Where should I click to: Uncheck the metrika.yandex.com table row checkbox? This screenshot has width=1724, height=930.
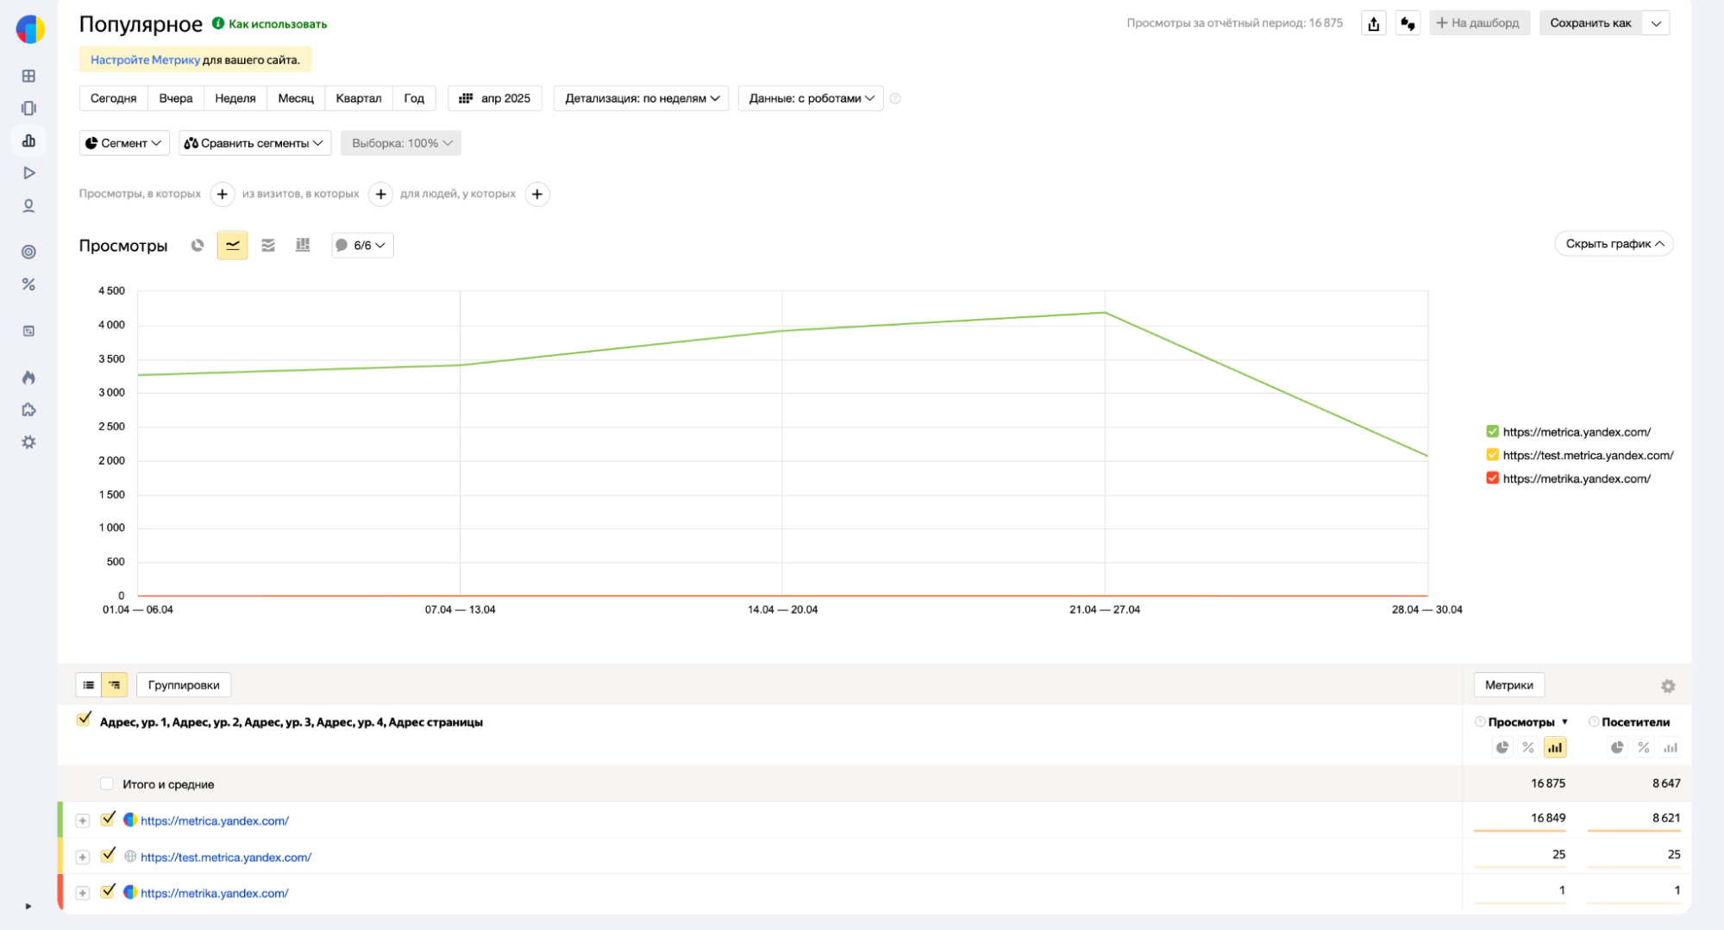click(x=108, y=891)
